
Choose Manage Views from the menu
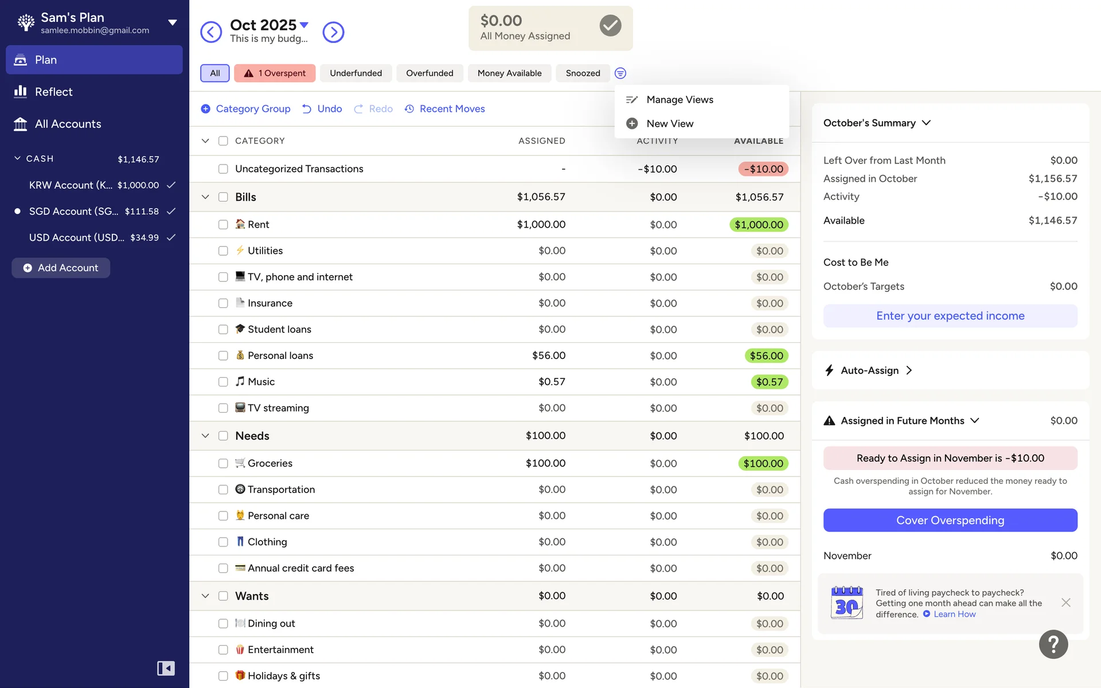click(x=680, y=100)
